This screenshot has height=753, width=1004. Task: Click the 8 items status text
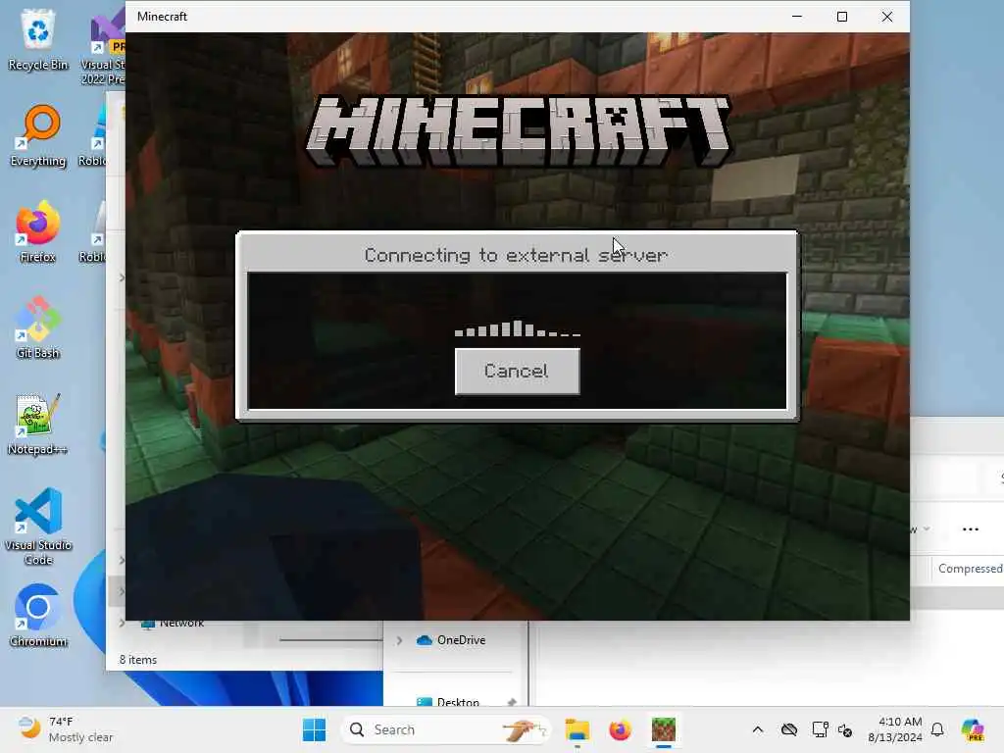(137, 660)
